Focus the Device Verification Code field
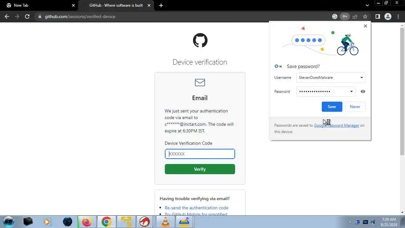The image size is (405, 228). coord(200,154)
